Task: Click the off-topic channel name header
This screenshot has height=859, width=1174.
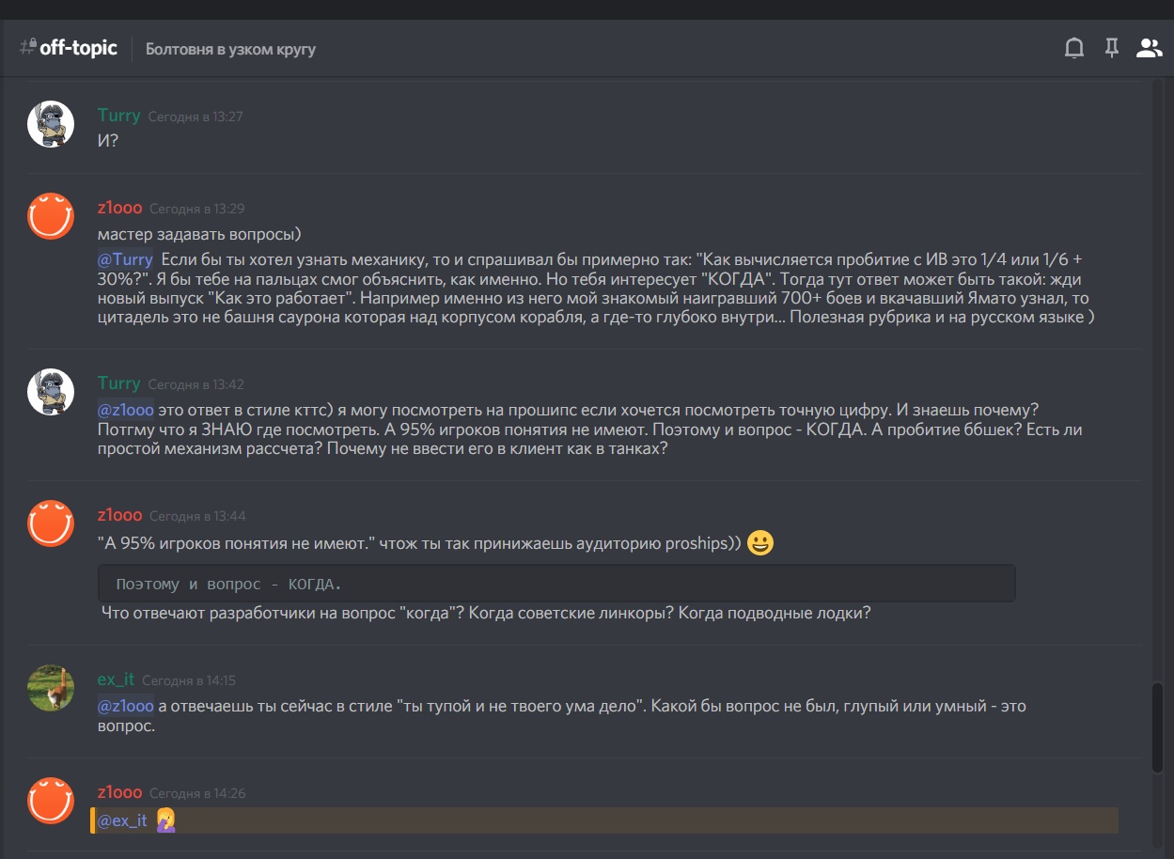Action: [79, 47]
